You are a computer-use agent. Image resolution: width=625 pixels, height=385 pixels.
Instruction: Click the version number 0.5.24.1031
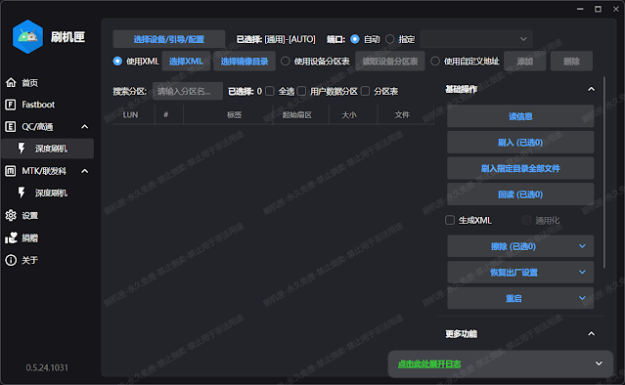click(47, 367)
